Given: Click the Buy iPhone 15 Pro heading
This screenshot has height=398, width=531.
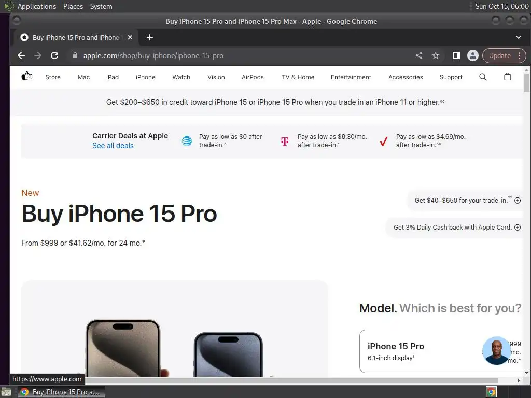Looking at the screenshot, I should click(119, 214).
